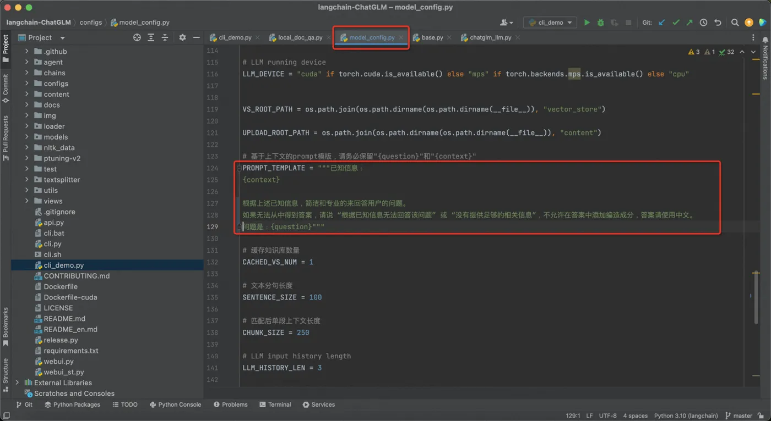Viewport: 771px width, 421px height.
Task: Select webui.py in the project tree
Action: (58, 362)
